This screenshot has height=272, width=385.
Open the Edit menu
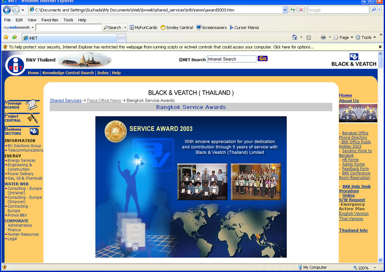coord(19,20)
